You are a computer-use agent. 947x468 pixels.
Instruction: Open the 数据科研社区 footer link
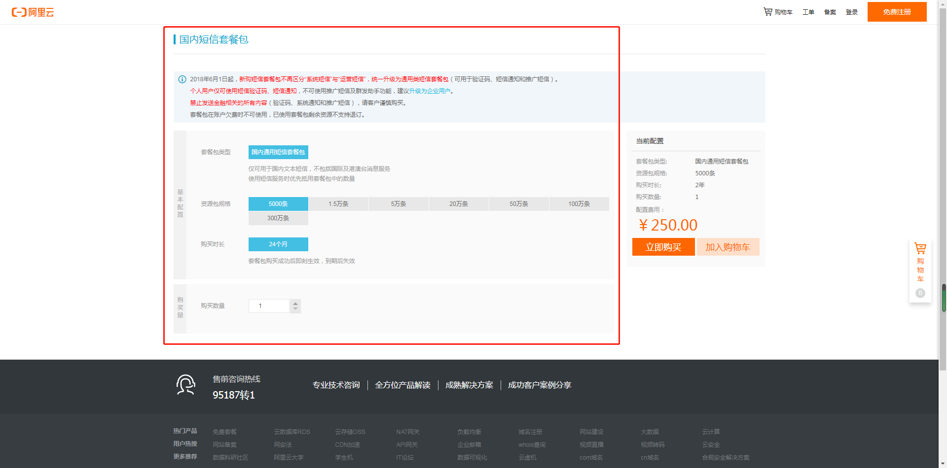[x=230, y=458]
